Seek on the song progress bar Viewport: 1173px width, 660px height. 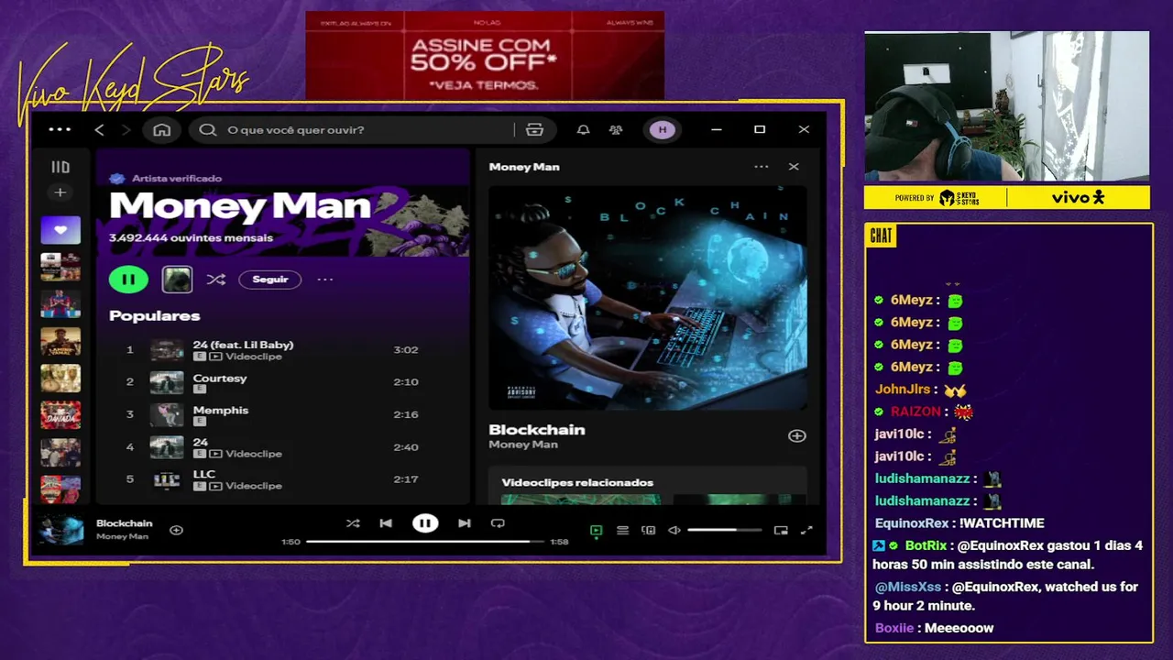pyautogui.click(x=423, y=542)
